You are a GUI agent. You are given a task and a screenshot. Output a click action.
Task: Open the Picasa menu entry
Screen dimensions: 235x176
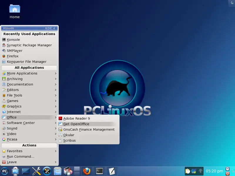(29, 139)
